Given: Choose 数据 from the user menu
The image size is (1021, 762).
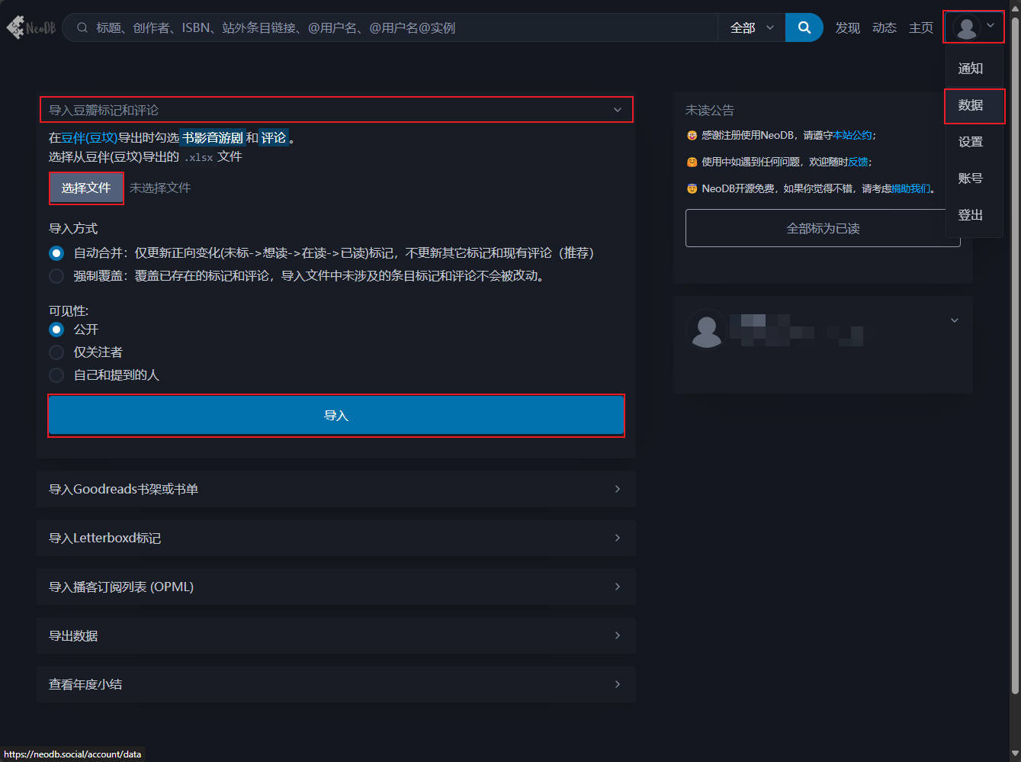Looking at the screenshot, I should tap(970, 105).
